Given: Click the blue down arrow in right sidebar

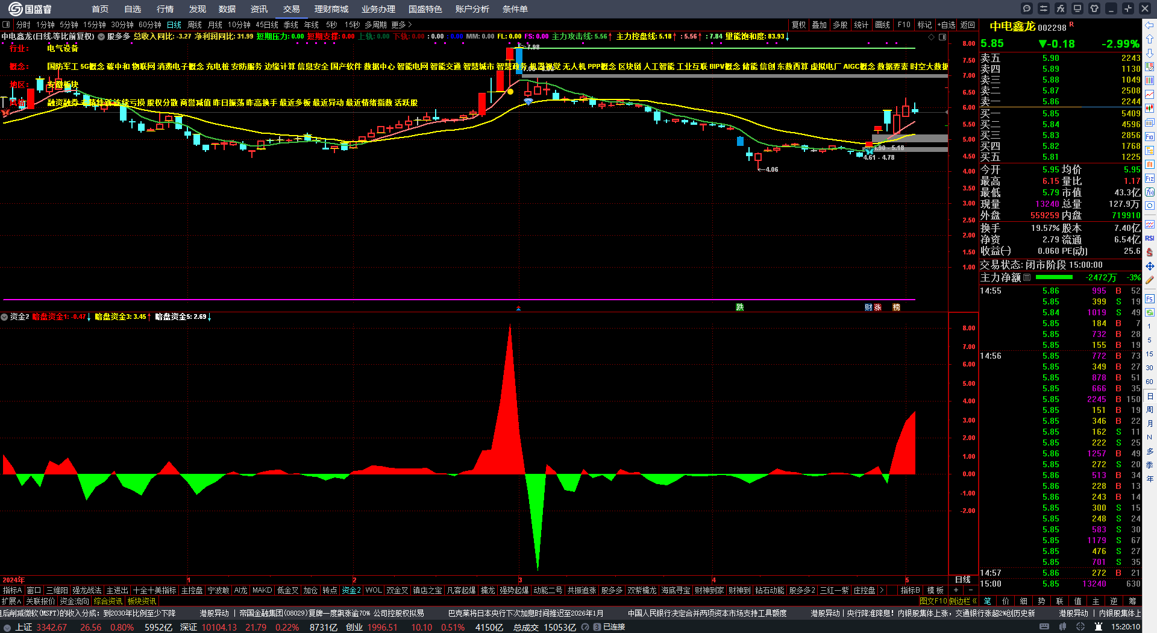Looking at the screenshot, I should 1150,52.
